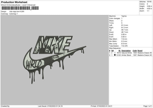
Task: Click 'Madeira Classic 40' in Amber Black row
Action: [x=145, y=55]
